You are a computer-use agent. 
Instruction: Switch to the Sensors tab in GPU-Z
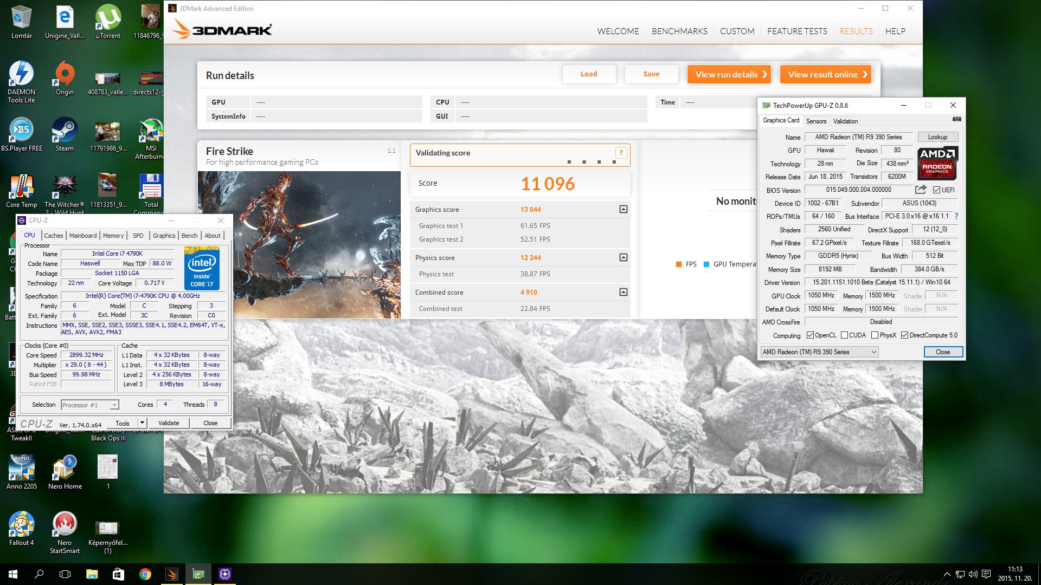click(x=816, y=121)
